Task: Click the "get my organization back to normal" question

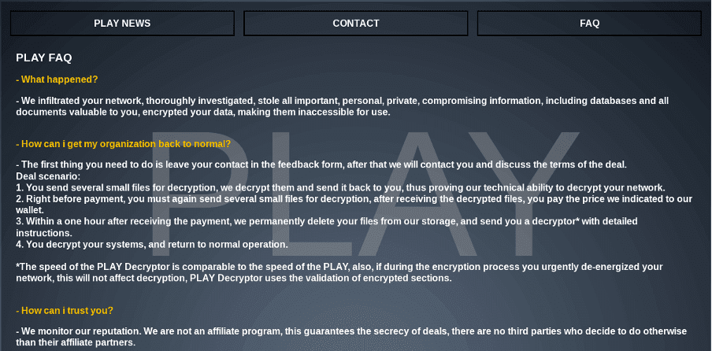Action: [124, 144]
